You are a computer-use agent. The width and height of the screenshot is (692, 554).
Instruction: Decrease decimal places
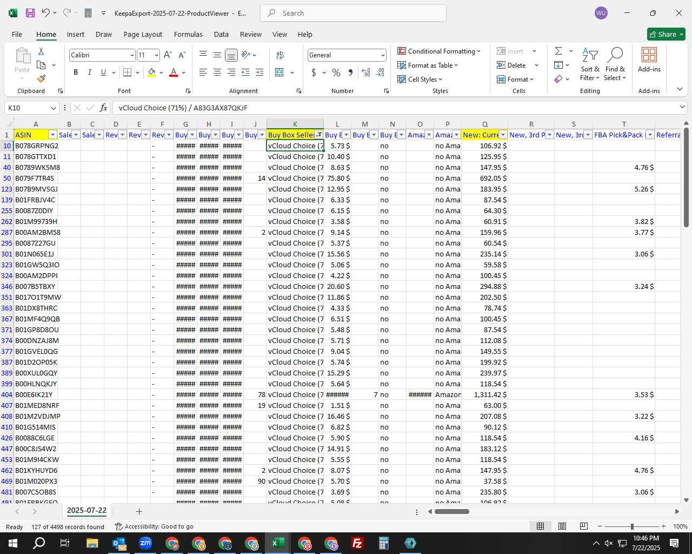(380, 72)
